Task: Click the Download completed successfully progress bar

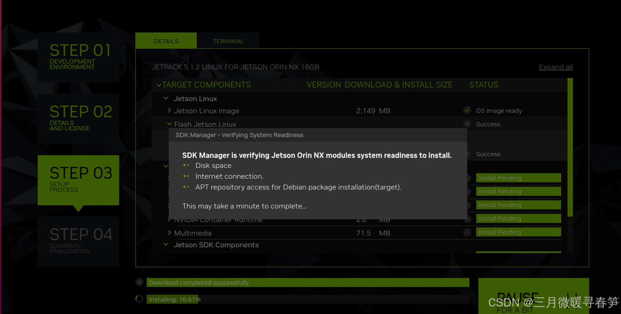Action: pos(308,283)
